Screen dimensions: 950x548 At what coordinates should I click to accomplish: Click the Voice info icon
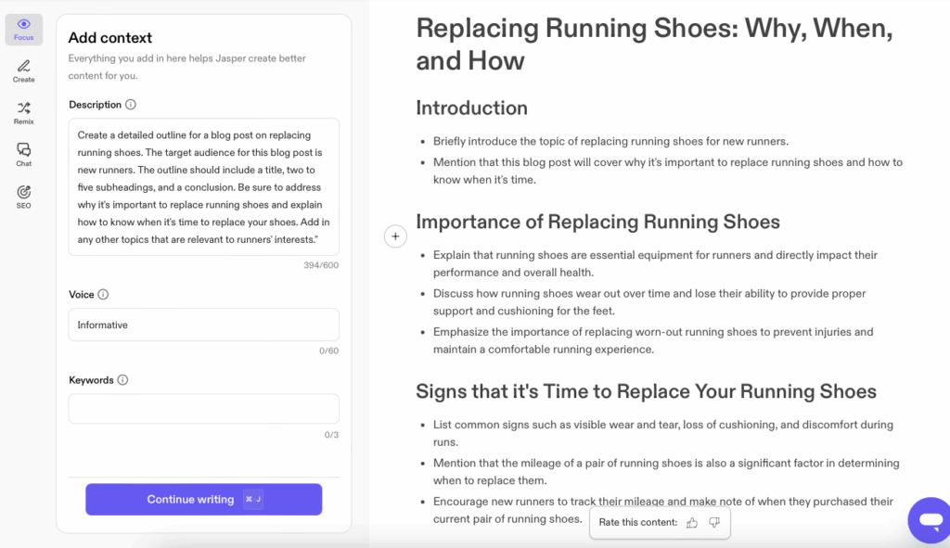coord(103,295)
